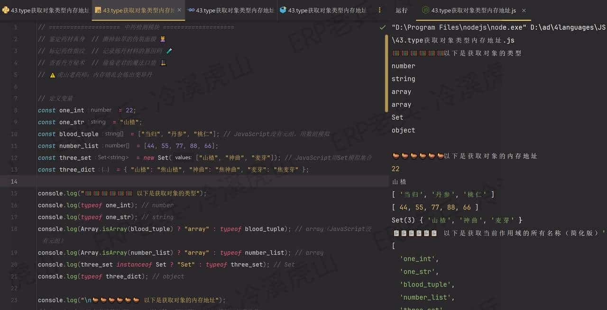This screenshot has width=607, height=310.
Task: Click the Python logo icon on the first tab
Action: [x=5, y=10]
